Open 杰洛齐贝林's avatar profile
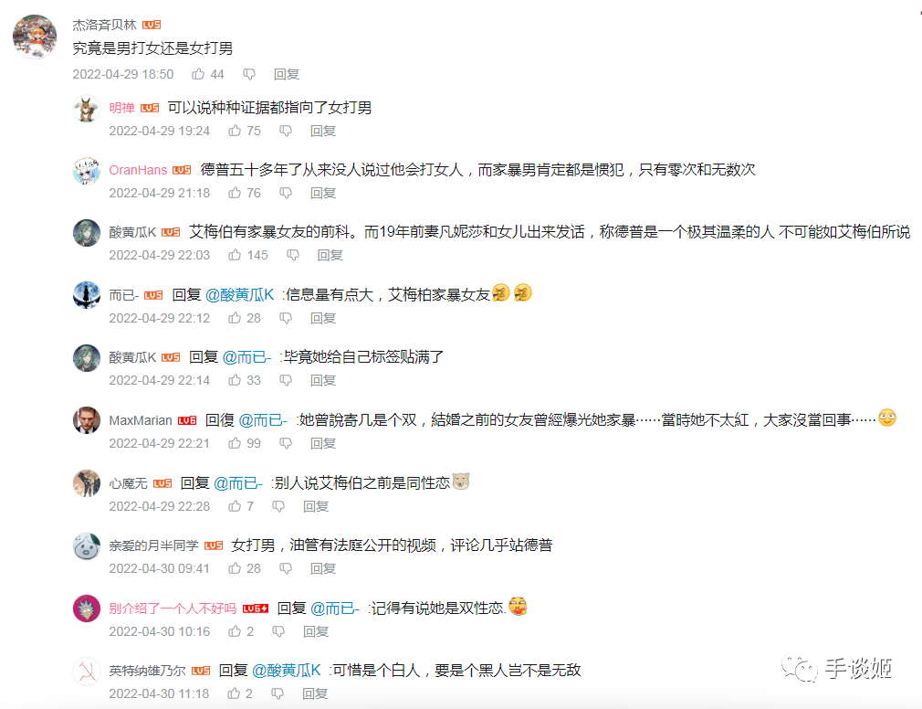922x709 pixels. 35,37
